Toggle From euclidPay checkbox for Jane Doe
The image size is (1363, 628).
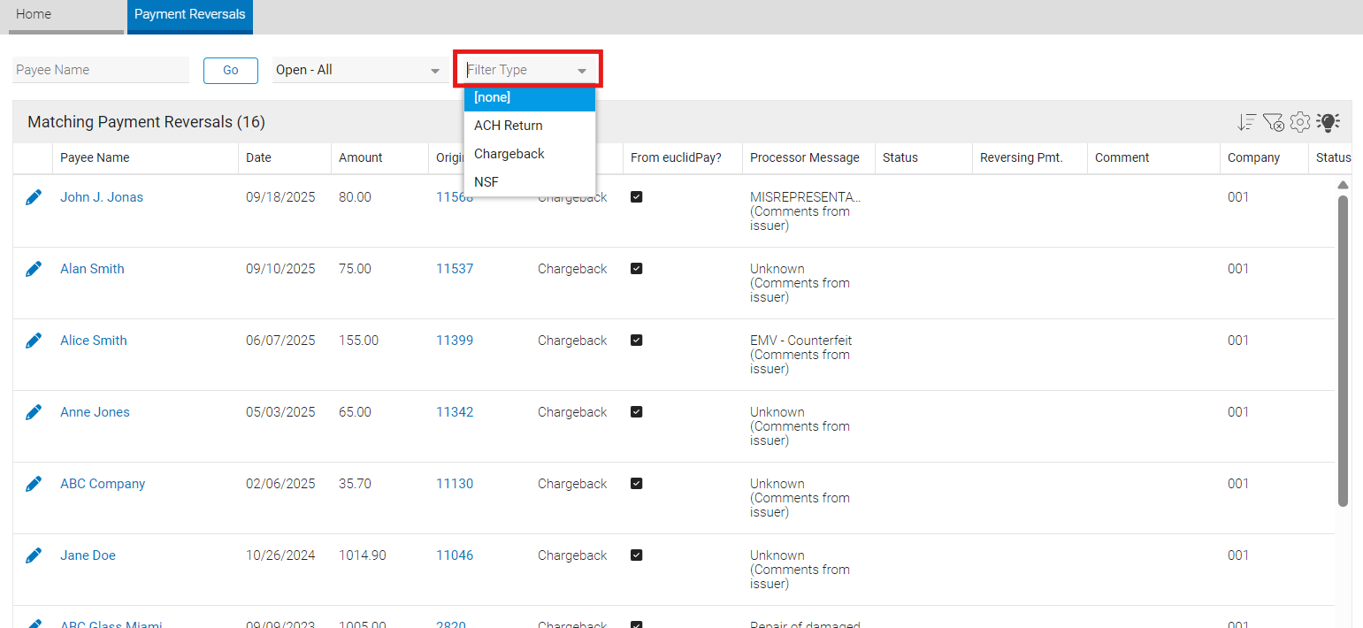[636, 555]
